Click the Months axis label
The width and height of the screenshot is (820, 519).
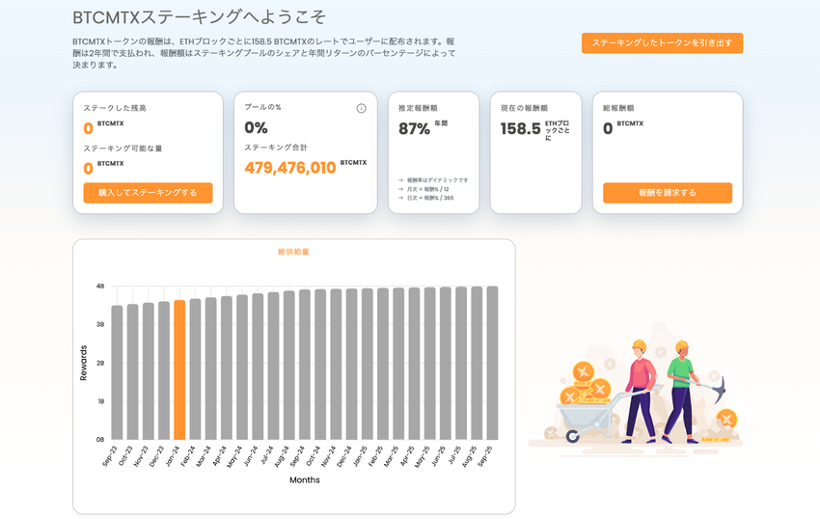point(304,479)
